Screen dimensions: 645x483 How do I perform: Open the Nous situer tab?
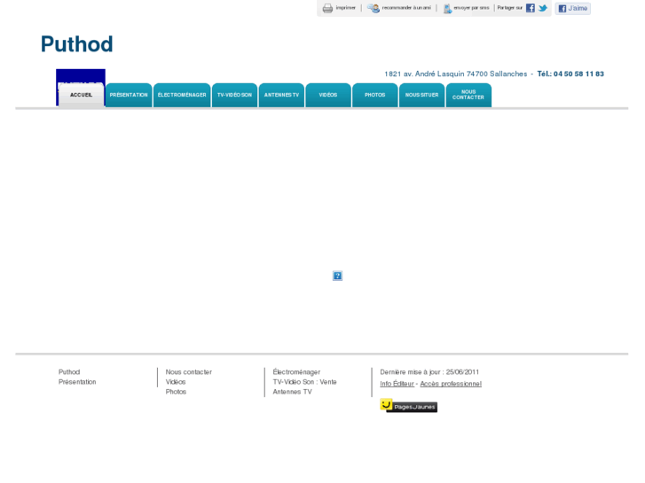point(422,95)
